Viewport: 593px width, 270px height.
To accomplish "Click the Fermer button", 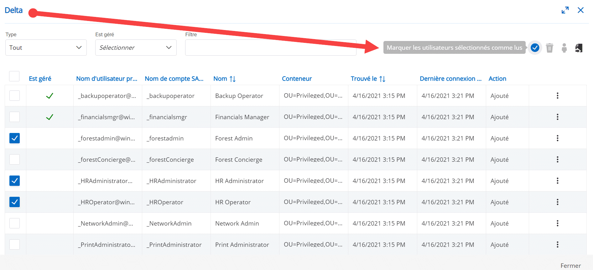I will (x=570, y=265).
